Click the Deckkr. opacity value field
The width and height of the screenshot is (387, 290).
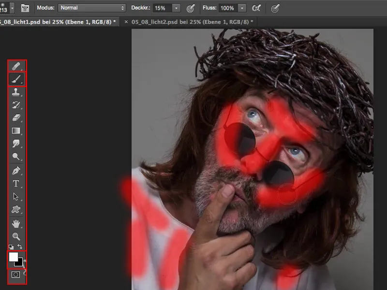[162, 8]
